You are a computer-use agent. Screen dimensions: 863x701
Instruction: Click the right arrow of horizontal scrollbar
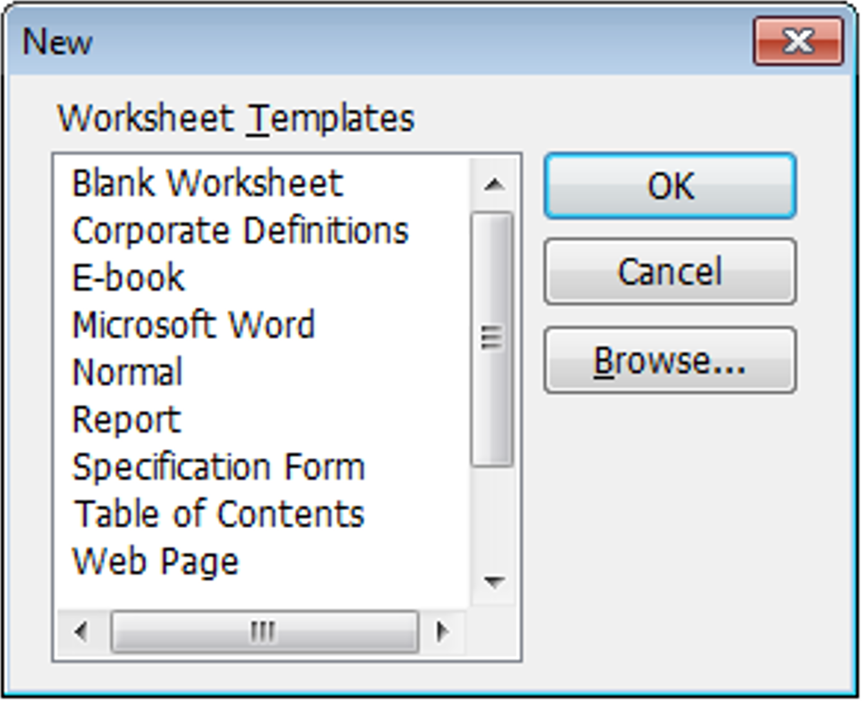442,631
